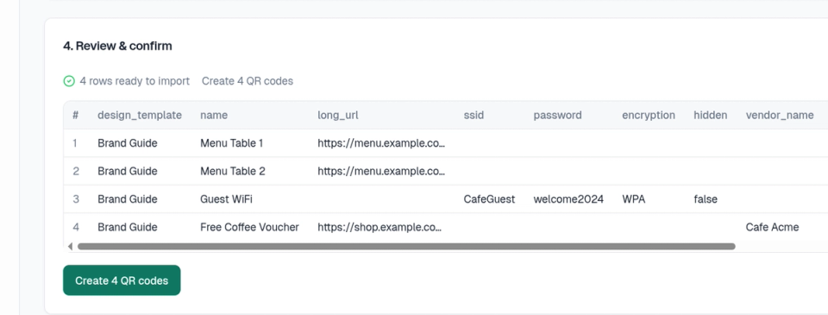The image size is (828, 315).
Task: Click the vendor_name column header
Action: [x=780, y=116]
